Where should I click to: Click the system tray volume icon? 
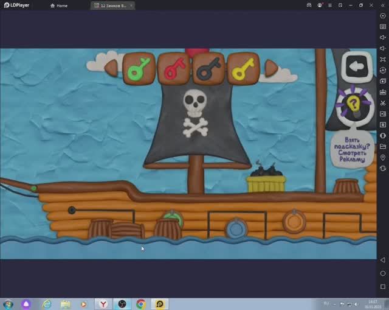[x=356, y=305]
